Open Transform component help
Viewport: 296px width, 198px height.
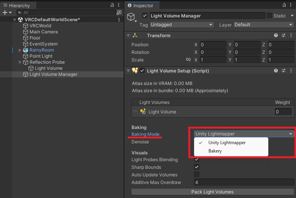pyautogui.click(x=276, y=35)
